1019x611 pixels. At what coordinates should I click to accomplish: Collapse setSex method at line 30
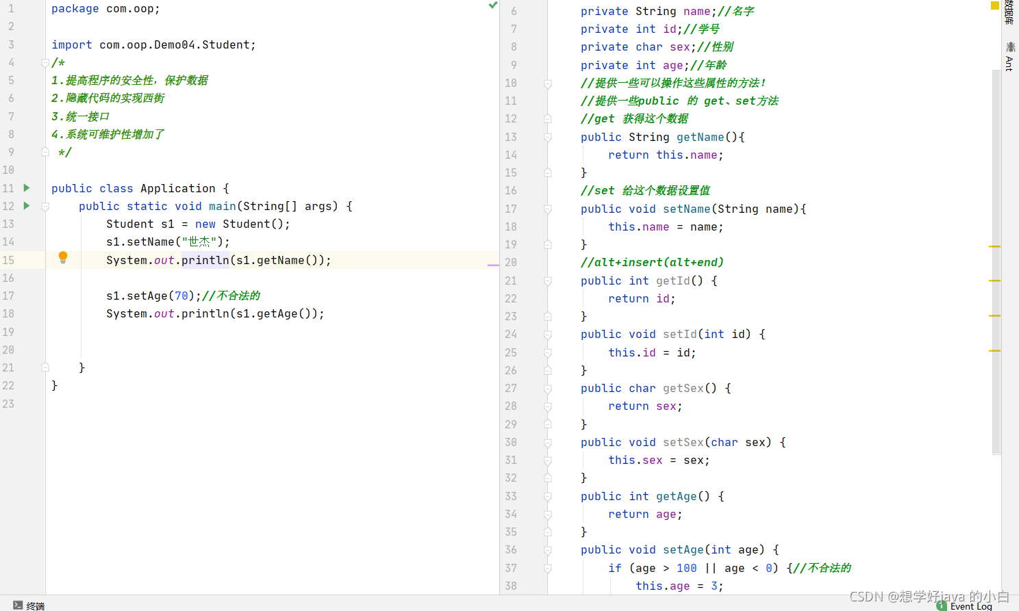click(x=548, y=443)
